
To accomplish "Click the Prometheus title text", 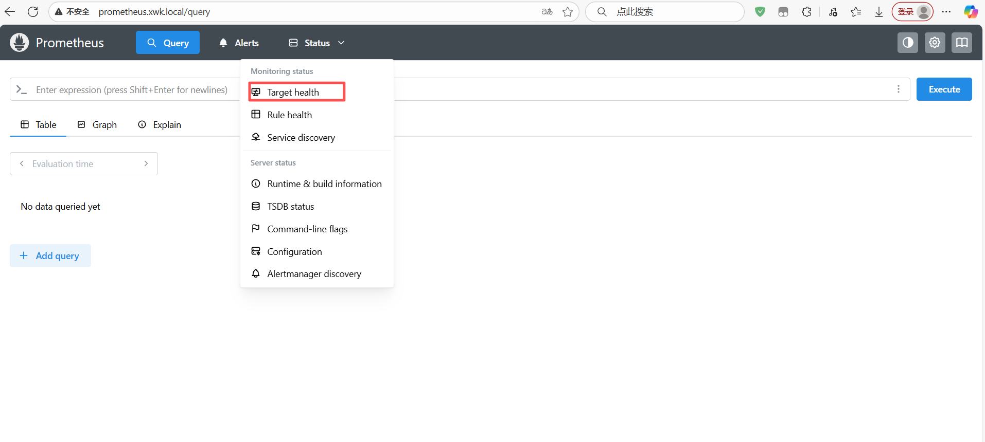I will pos(70,43).
